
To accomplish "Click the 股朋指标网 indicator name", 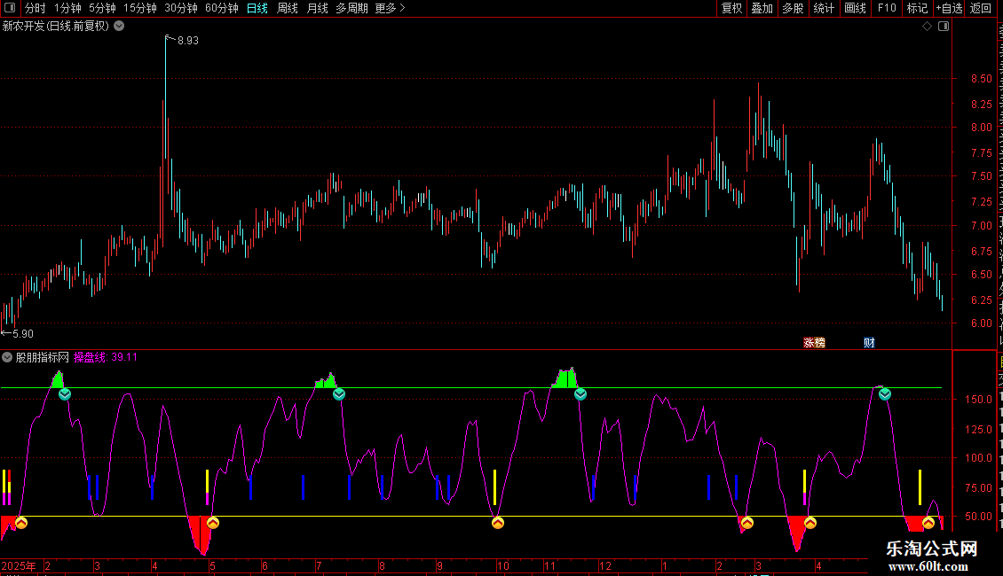I will pyautogui.click(x=43, y=358).
